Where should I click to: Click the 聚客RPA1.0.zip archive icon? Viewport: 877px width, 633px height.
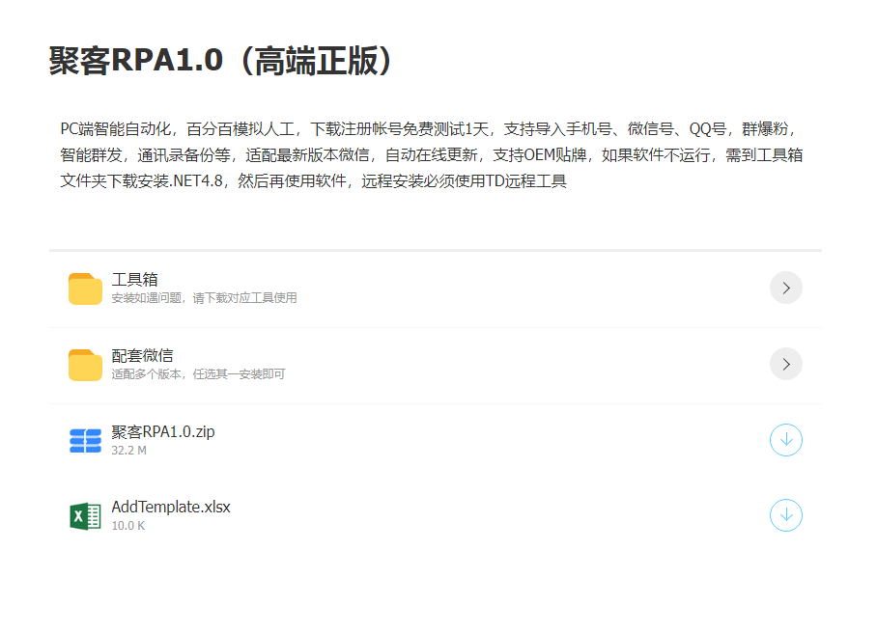pyautogui.click(x=85, y=441)
